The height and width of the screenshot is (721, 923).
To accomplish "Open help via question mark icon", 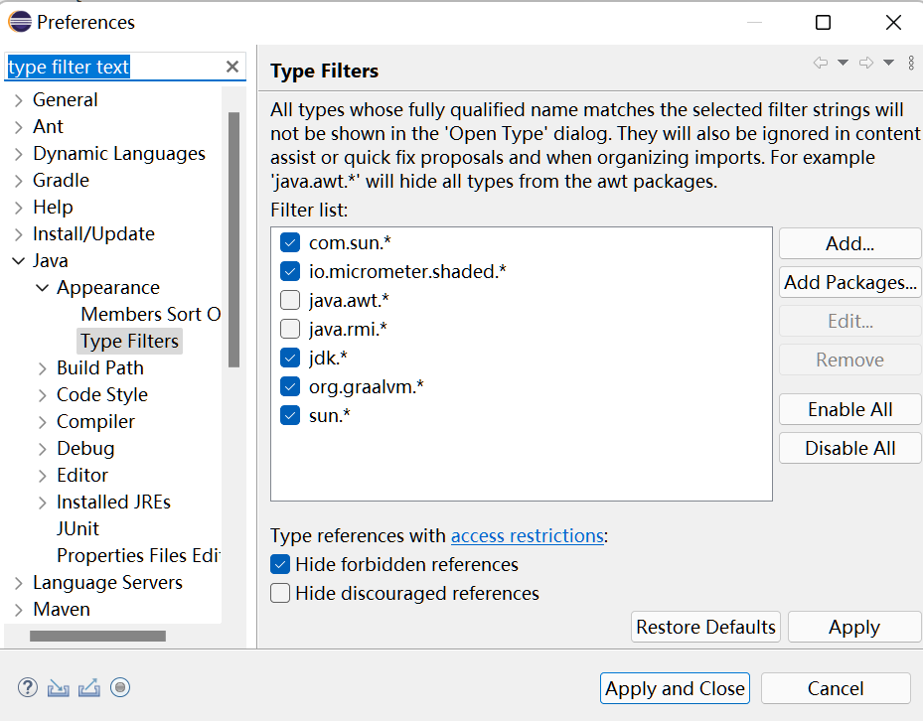I will tap(27, 686).
